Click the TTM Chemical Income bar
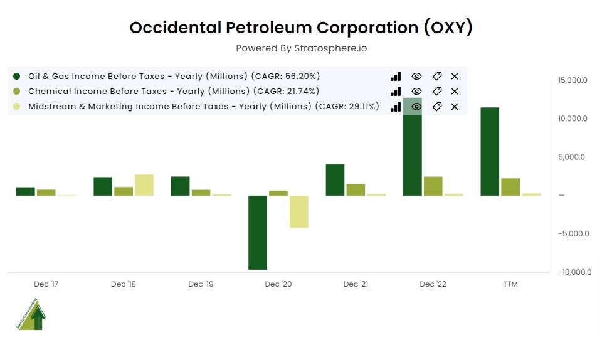The width and height of the screenshot is (602, 340). (510, 187)
